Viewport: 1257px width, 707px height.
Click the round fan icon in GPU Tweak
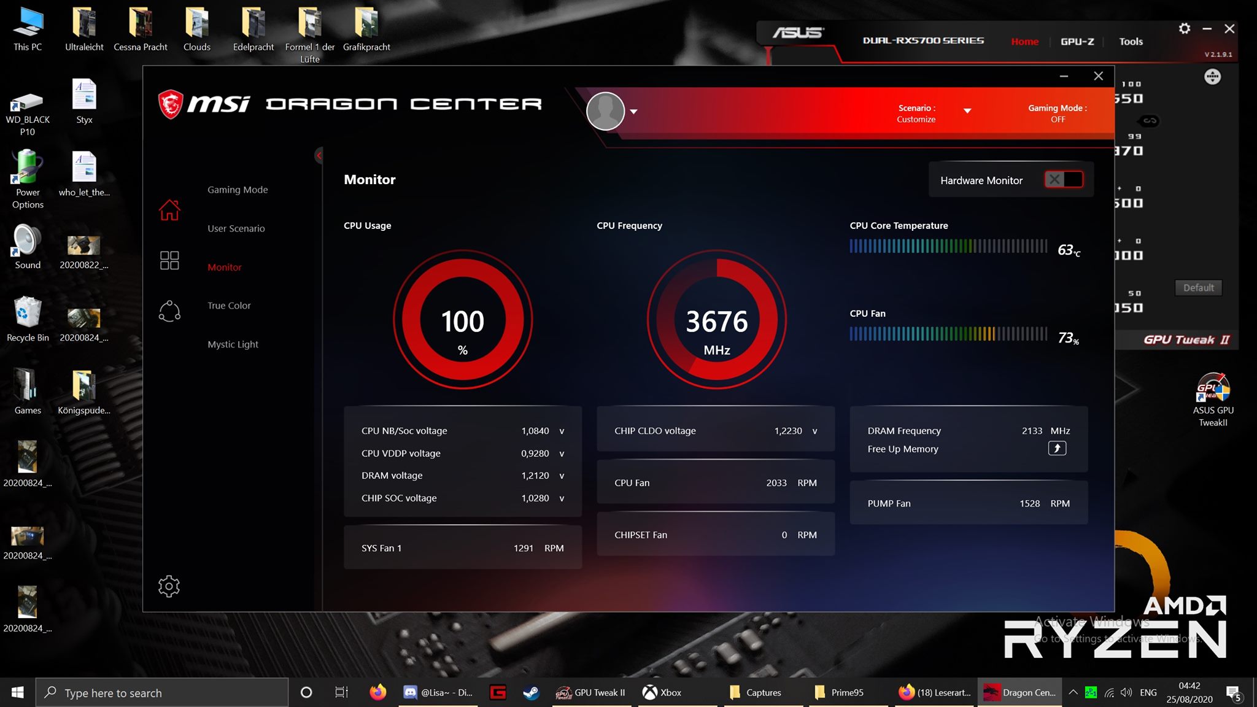tap(1212, 77)
